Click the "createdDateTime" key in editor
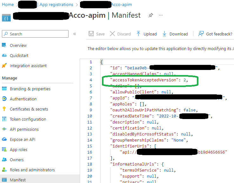The image size is (234, 183). tap(131, 116)
